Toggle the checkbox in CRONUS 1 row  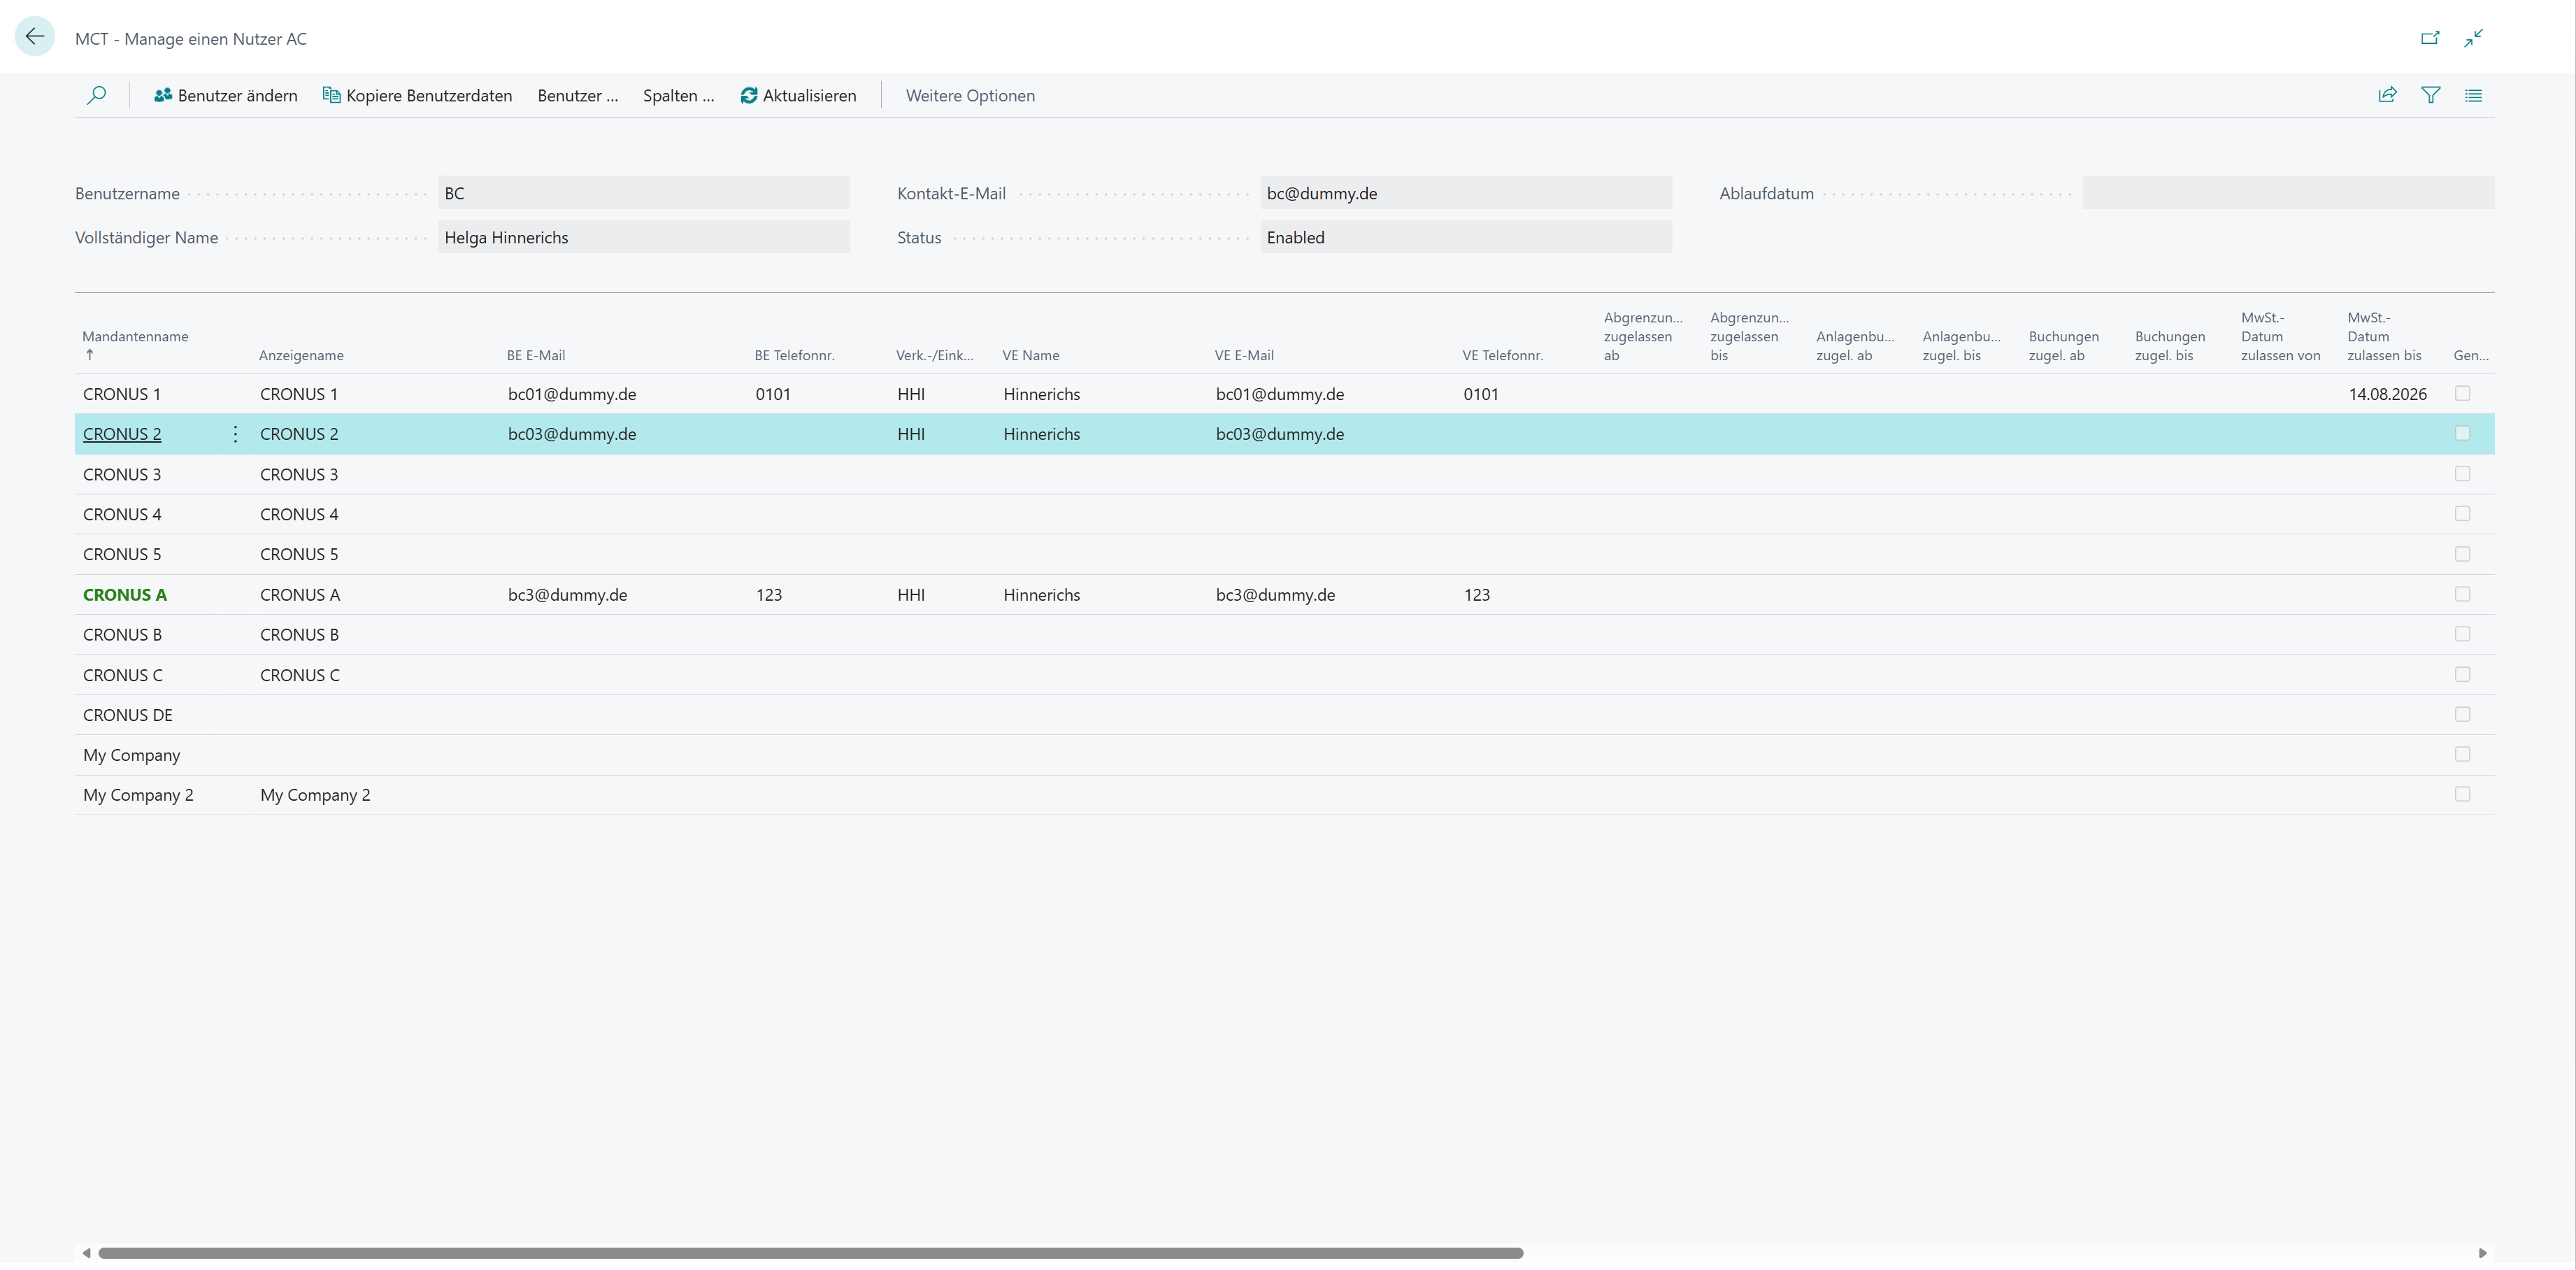click(x=2462, y=393)
